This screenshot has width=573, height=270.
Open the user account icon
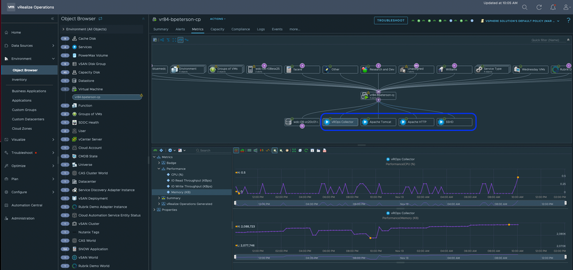(x=566, y=7)
